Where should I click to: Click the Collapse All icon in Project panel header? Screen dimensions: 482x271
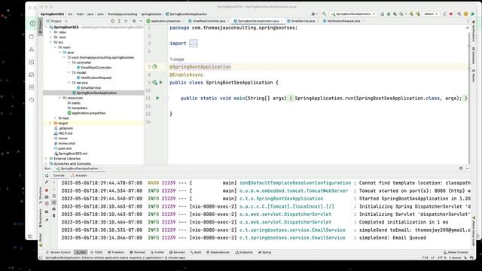(x=126, y=21)
